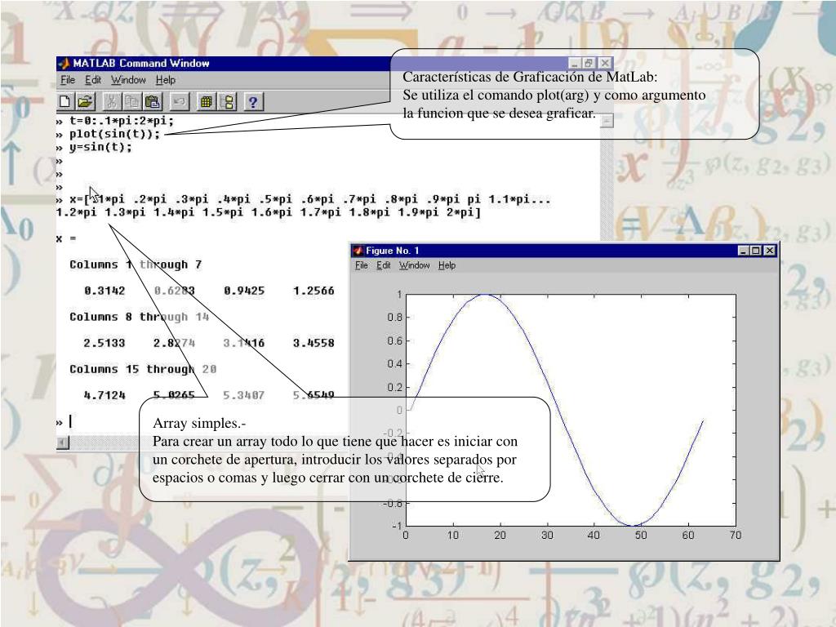Click the sine curve peak in the figure
836x627 pixels.
pos(485,295)
